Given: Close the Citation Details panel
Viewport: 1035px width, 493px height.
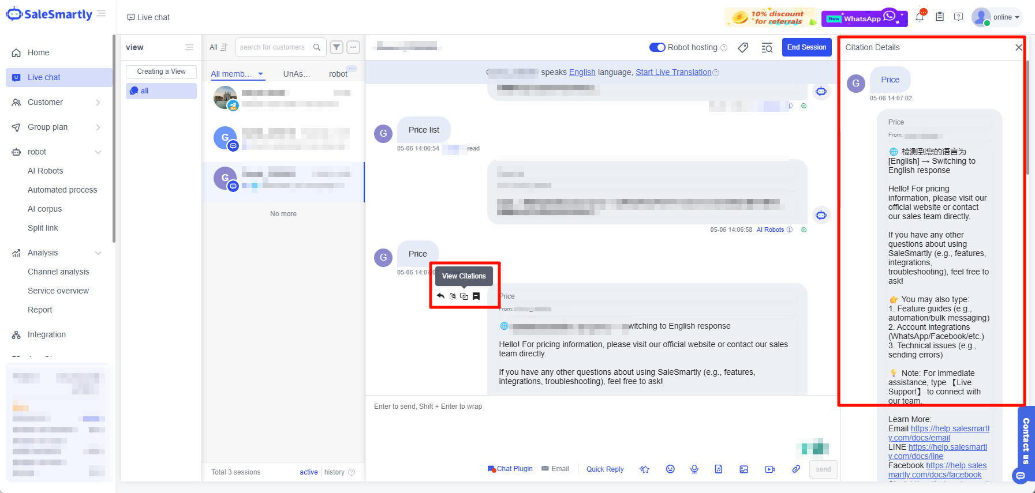Looking at the screenshot, I should point(1019,47).
